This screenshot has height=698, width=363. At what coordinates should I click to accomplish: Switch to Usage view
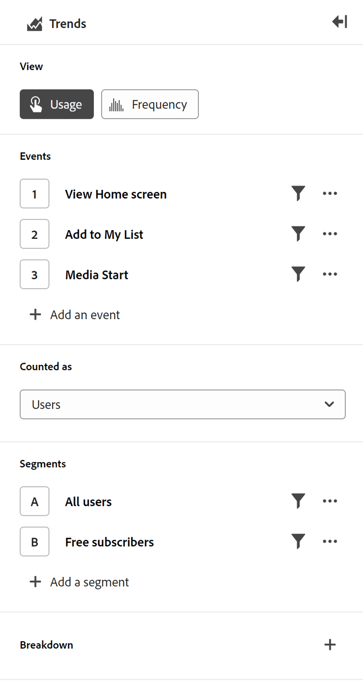click(57, 104)
